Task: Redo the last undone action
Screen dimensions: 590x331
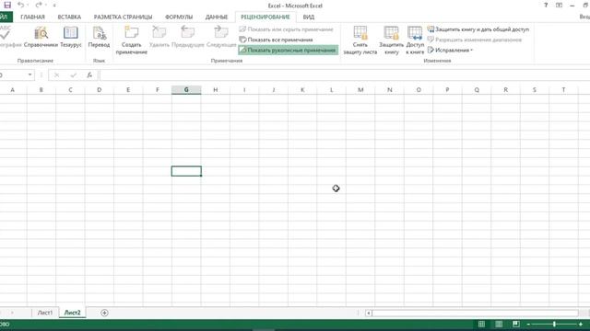Action: 39,5
